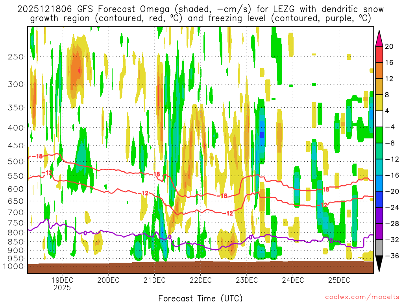Click the '8' colorbar value label
This screenshot has width=403, height=302.
click(387, 95)
